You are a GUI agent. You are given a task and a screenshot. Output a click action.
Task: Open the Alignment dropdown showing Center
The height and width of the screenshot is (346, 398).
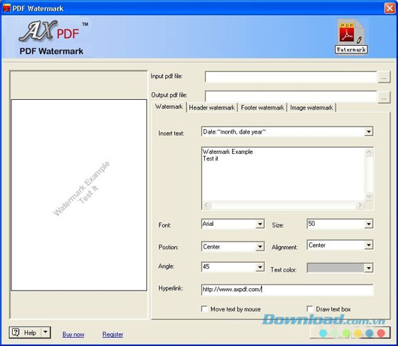tap(369, 245)
